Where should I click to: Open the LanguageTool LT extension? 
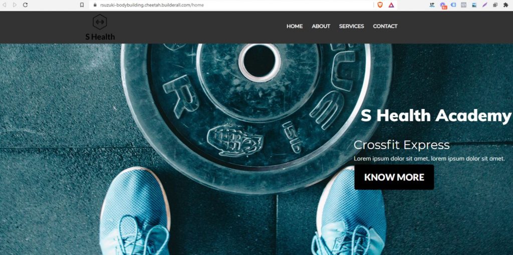(432, 5)
